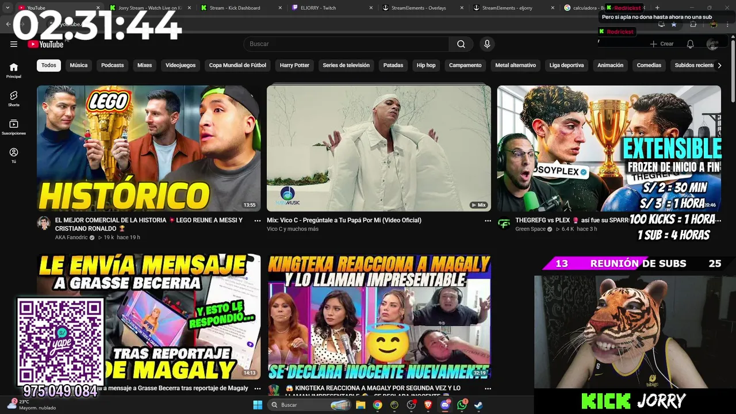Bookmark page with the star icon
Viewport: 736px width, 414px height.
(674, 24)
